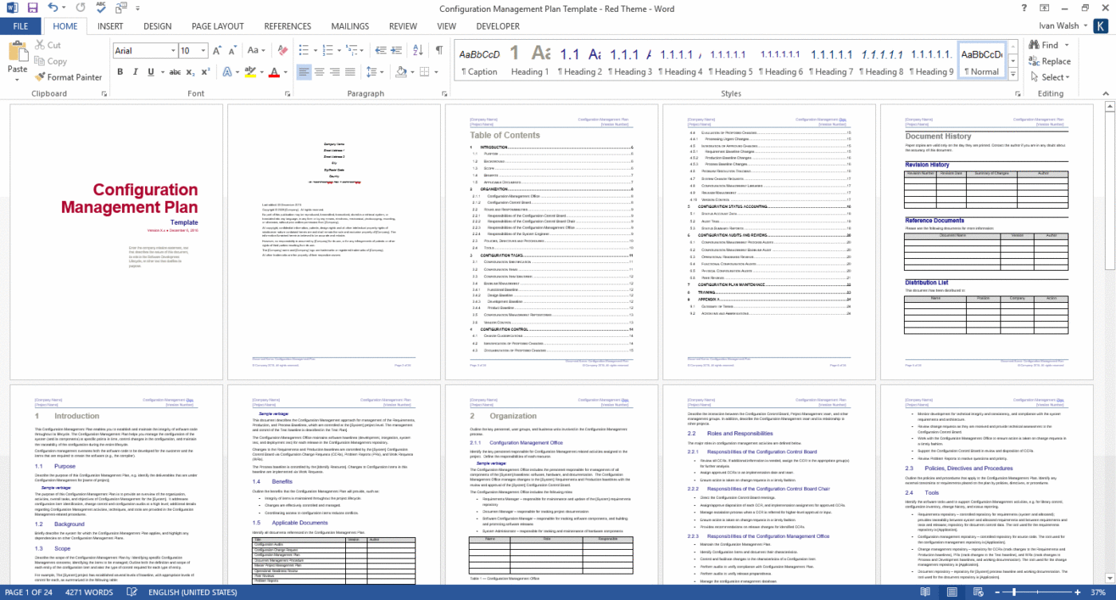The image size is (1116, 600).
Task: Open the DEVELOPER ribbon tab
Action: point(497,25)
